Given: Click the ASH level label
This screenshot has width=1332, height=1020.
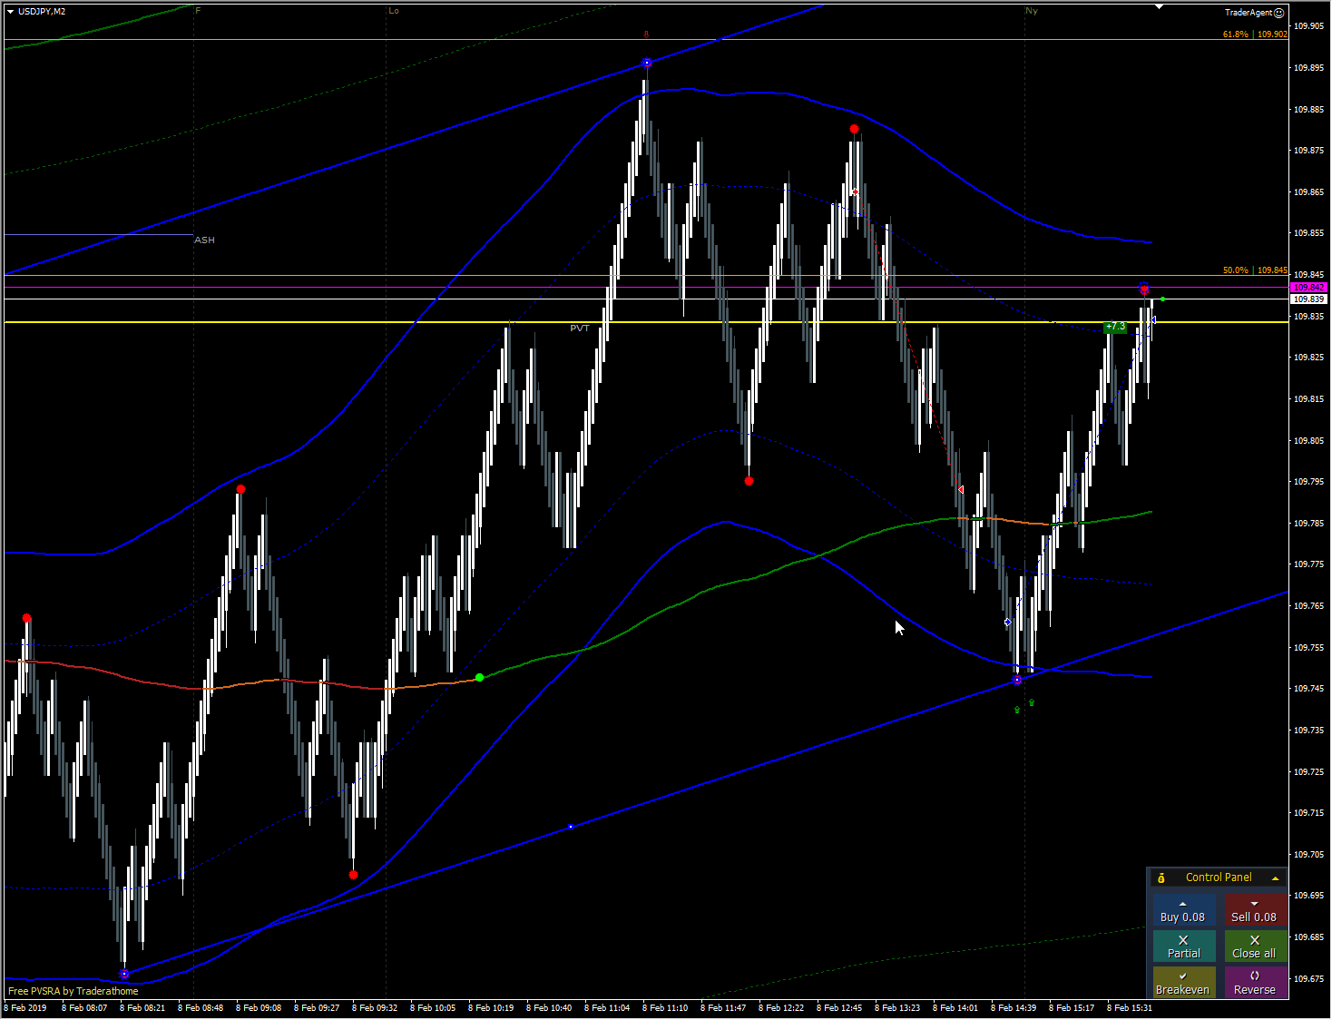Looking at the screenshot, I should click(204, 240).
